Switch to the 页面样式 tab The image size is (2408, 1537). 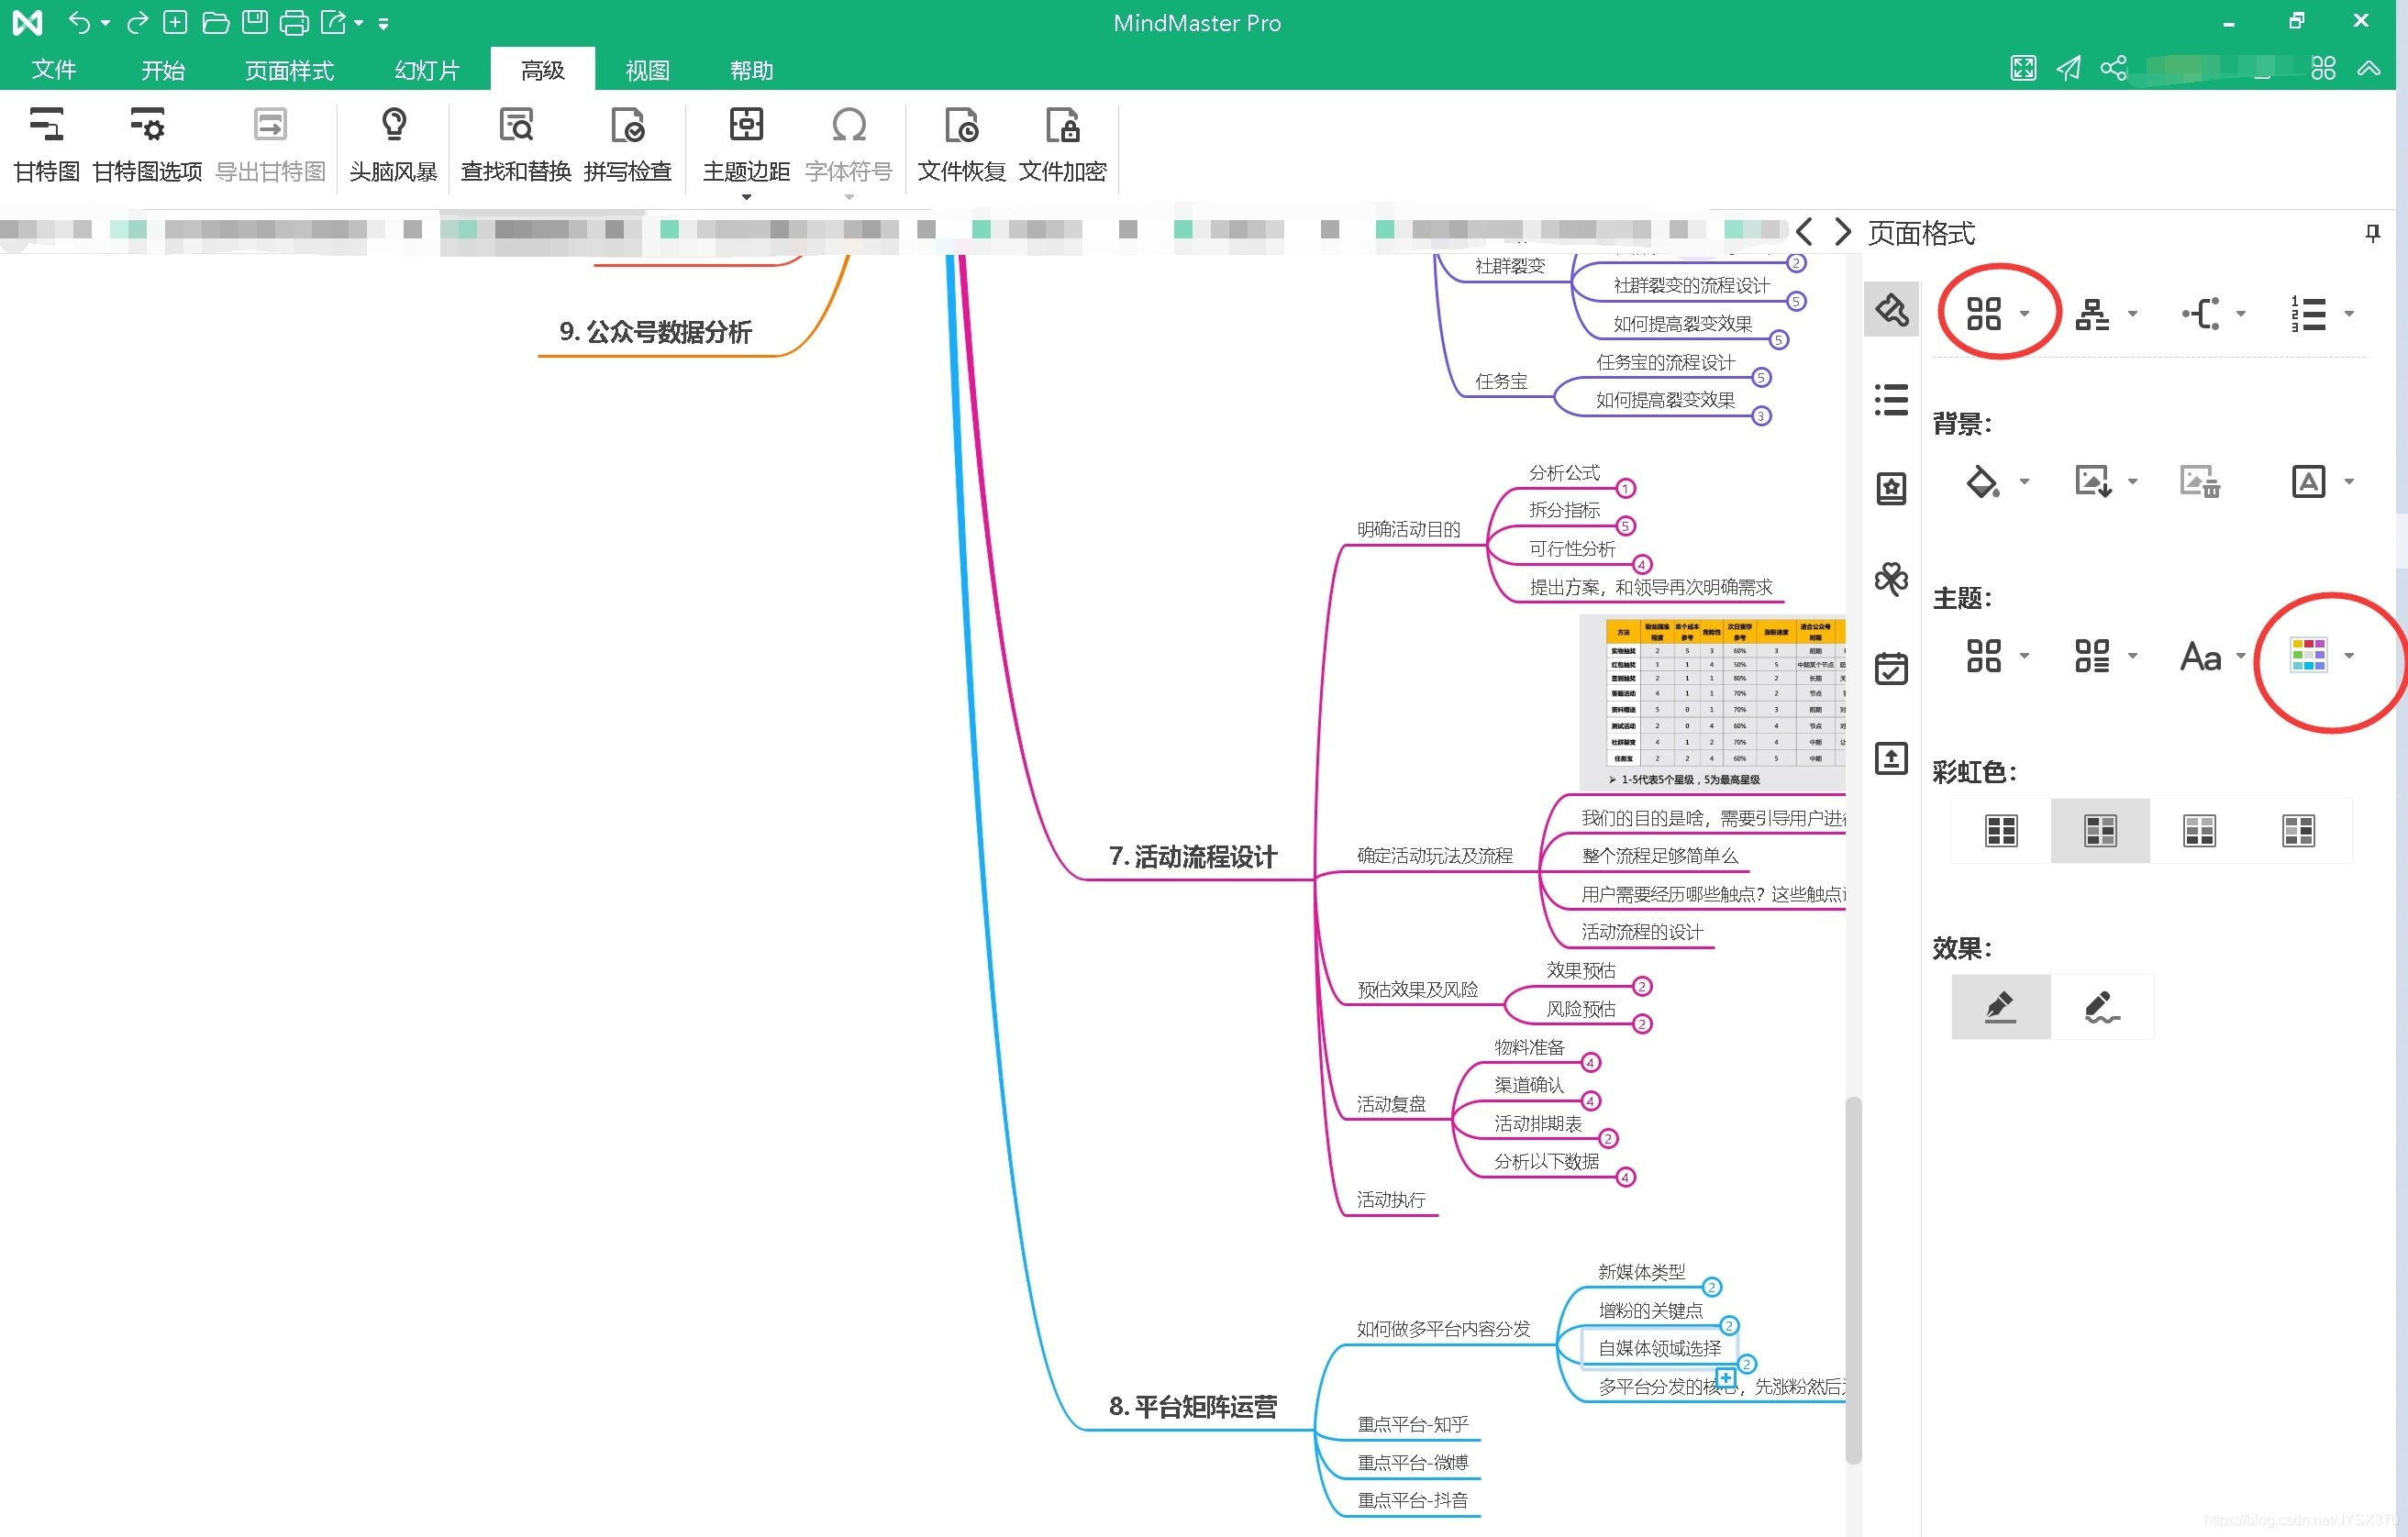point(289,70)
